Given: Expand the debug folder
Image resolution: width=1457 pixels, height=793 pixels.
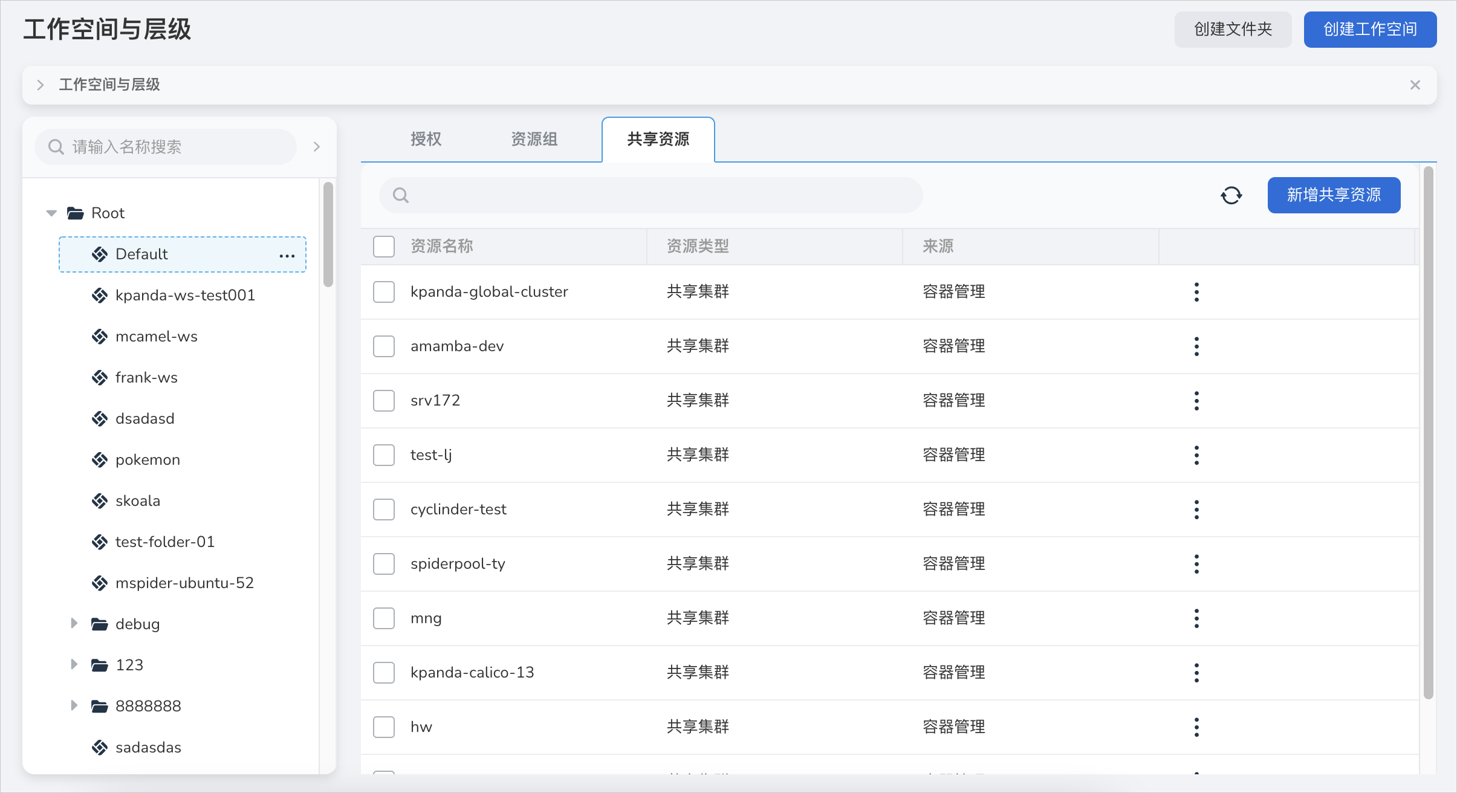Looking at the screenshot, I should click(74, 623).
